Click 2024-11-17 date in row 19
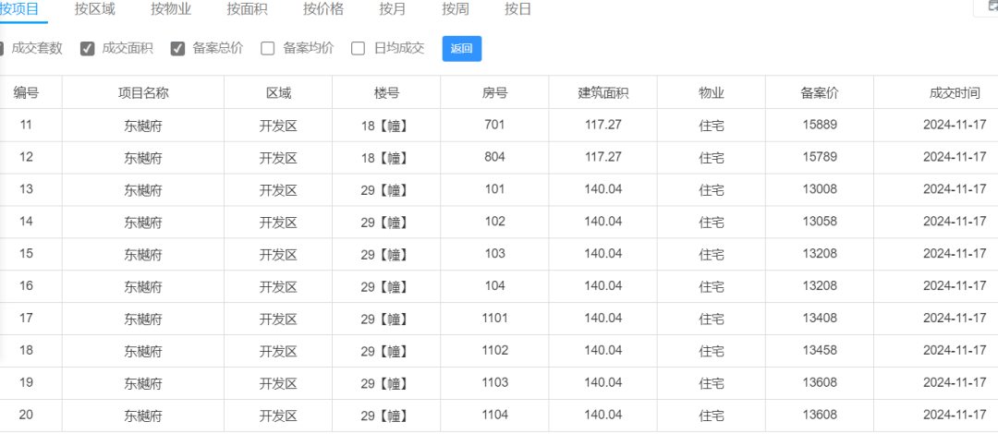 click(x=955, y=382)
